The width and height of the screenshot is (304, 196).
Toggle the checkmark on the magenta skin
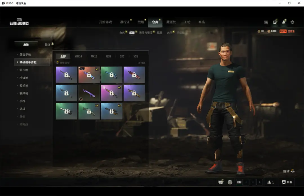pyautogui.click(x=119, y=87)
